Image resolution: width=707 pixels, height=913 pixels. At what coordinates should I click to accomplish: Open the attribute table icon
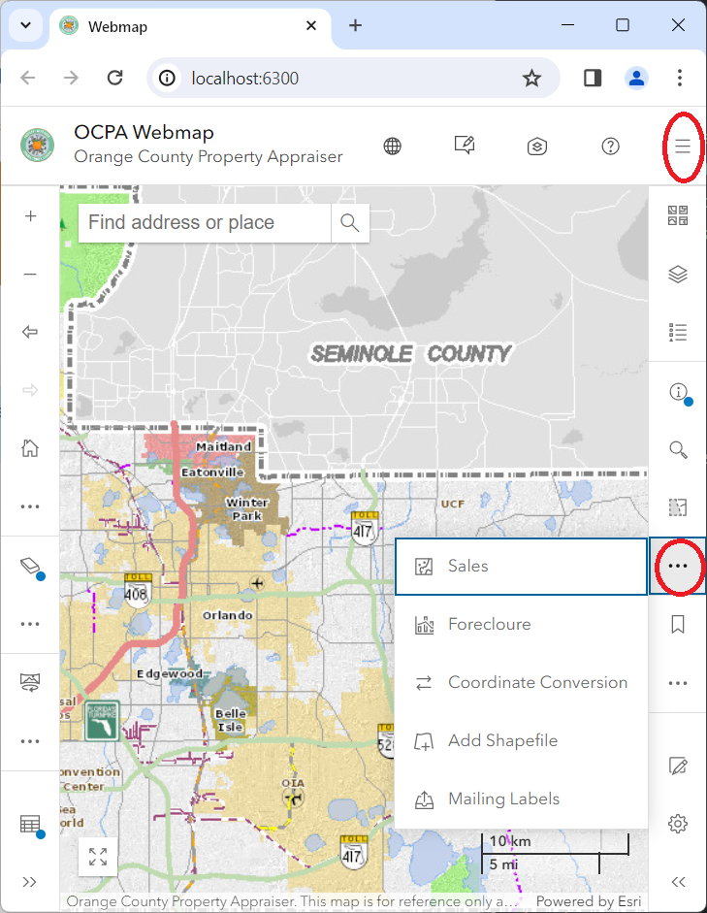pos(30,824)
